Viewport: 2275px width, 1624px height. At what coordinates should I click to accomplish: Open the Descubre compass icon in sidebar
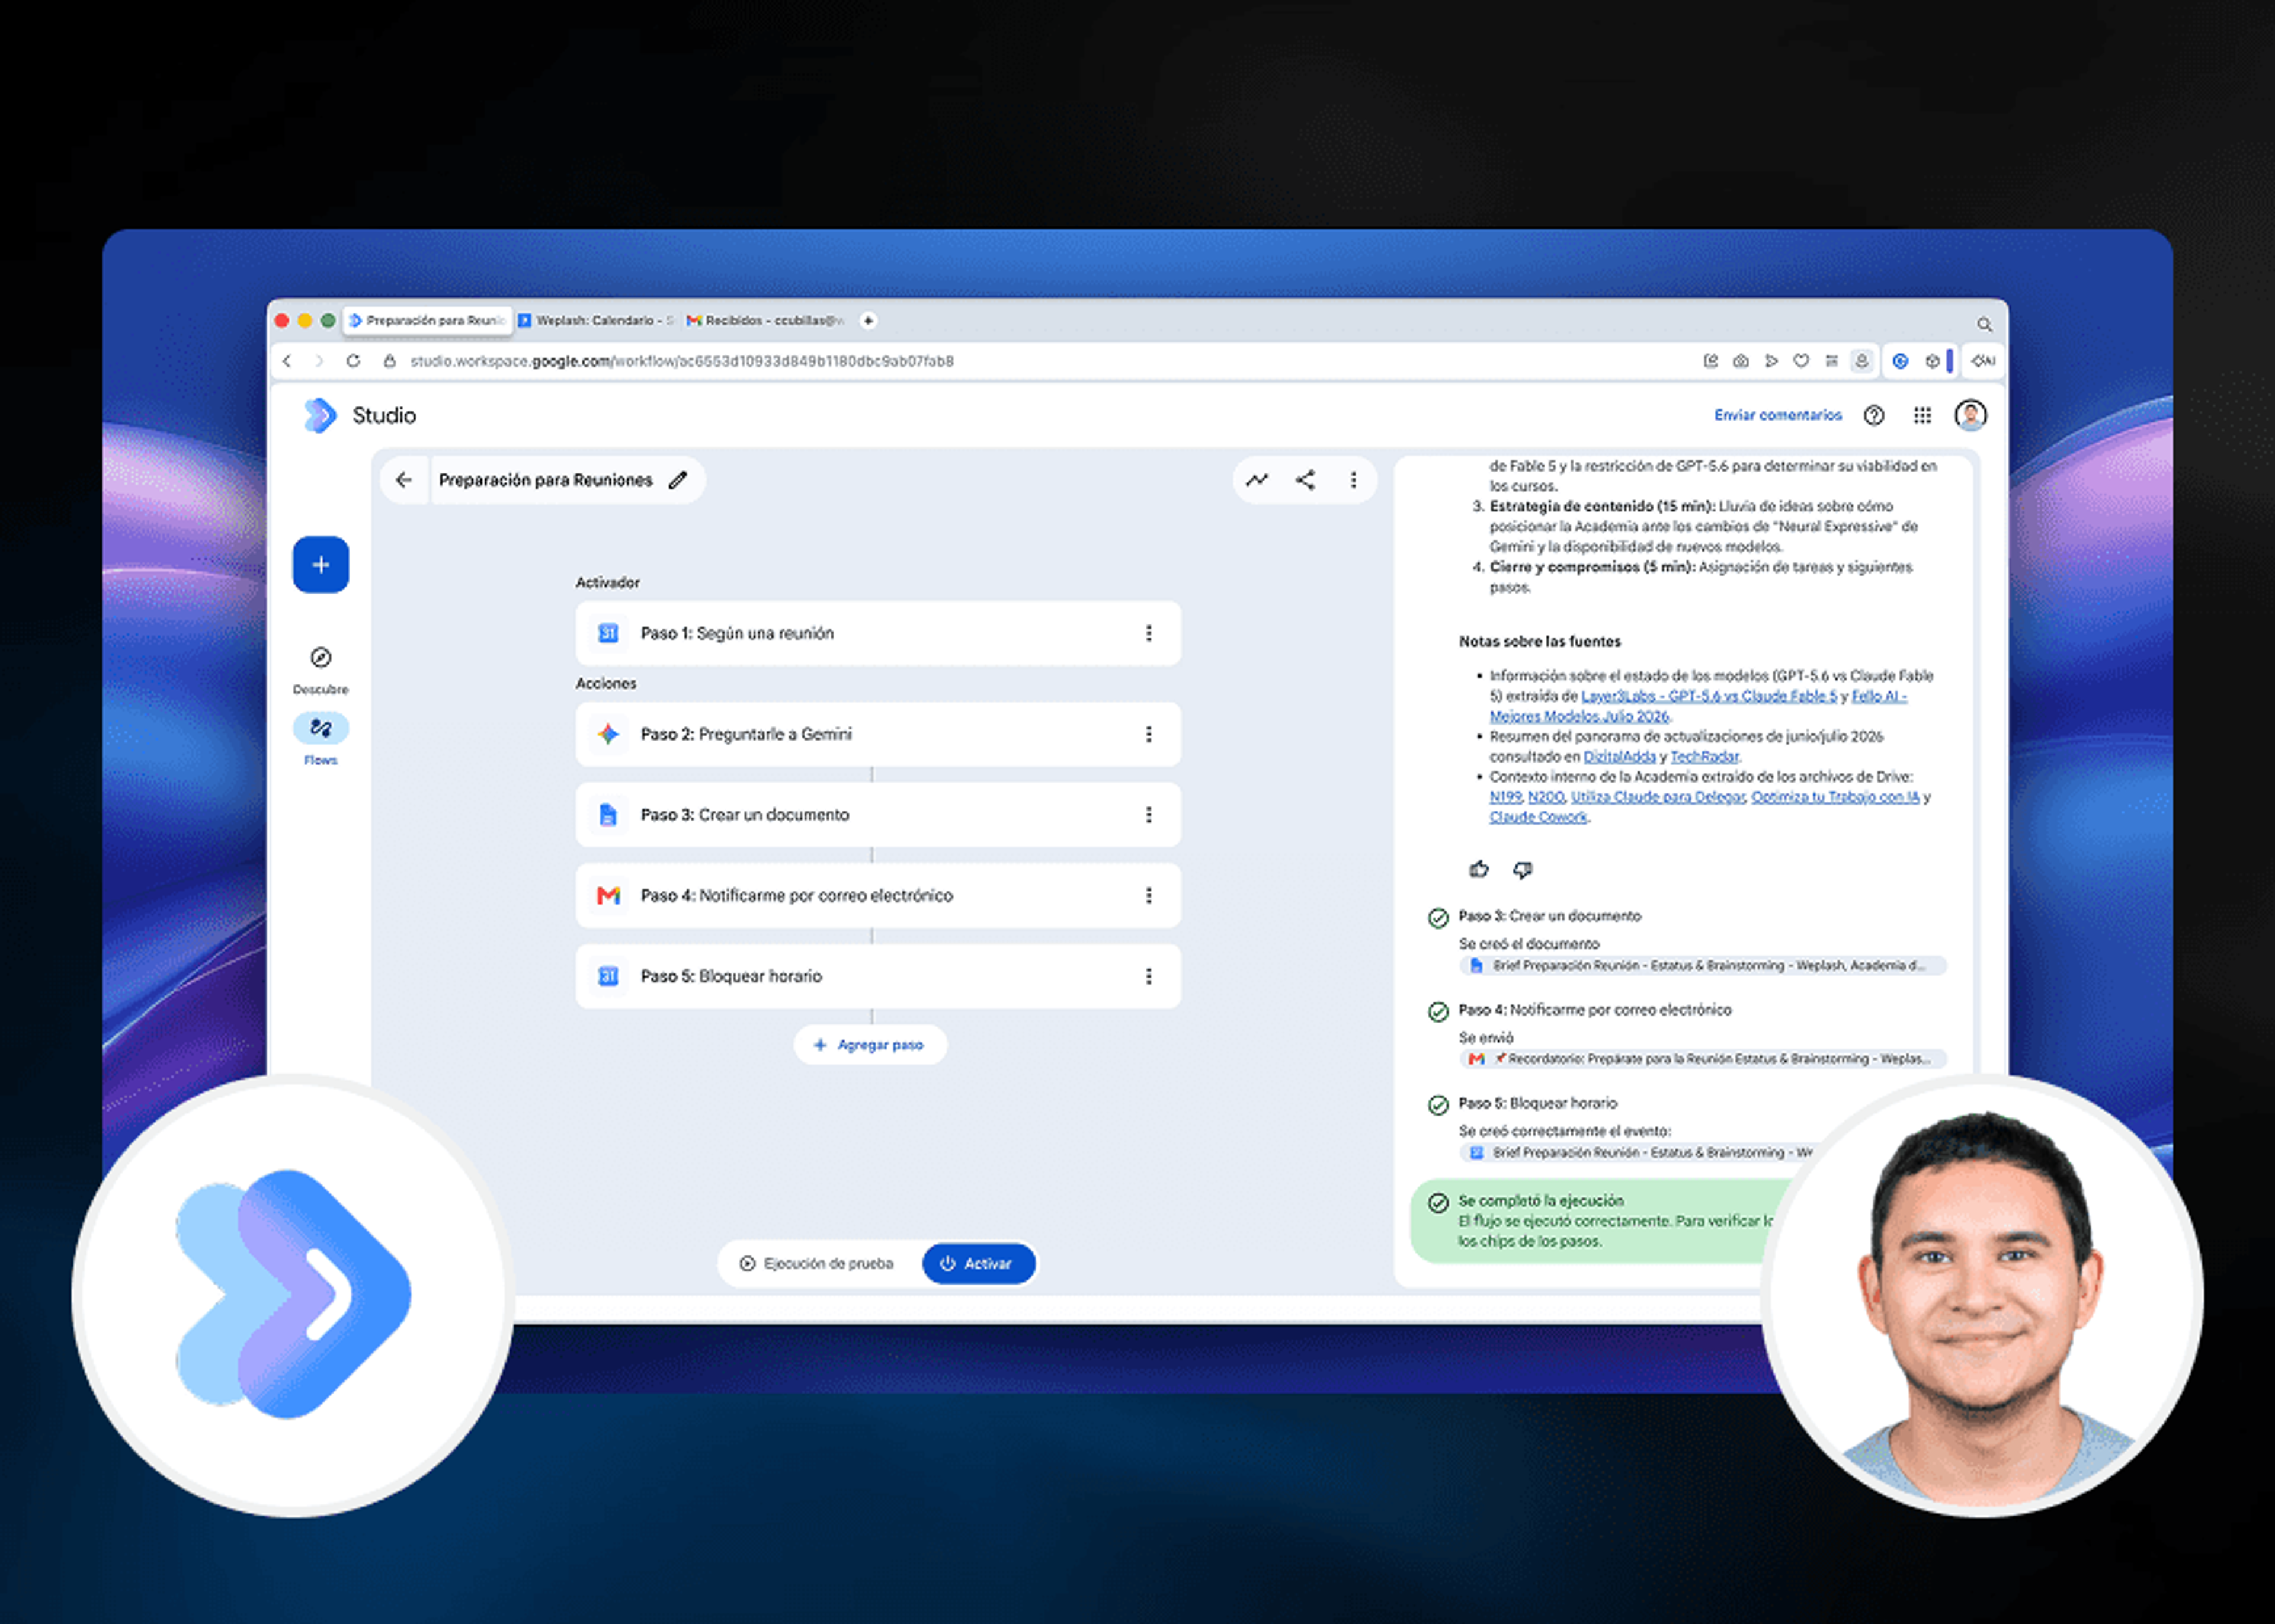[320, 657]
